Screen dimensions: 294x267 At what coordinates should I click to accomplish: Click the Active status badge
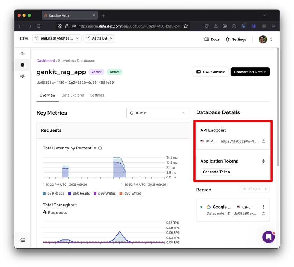[115, 72]
